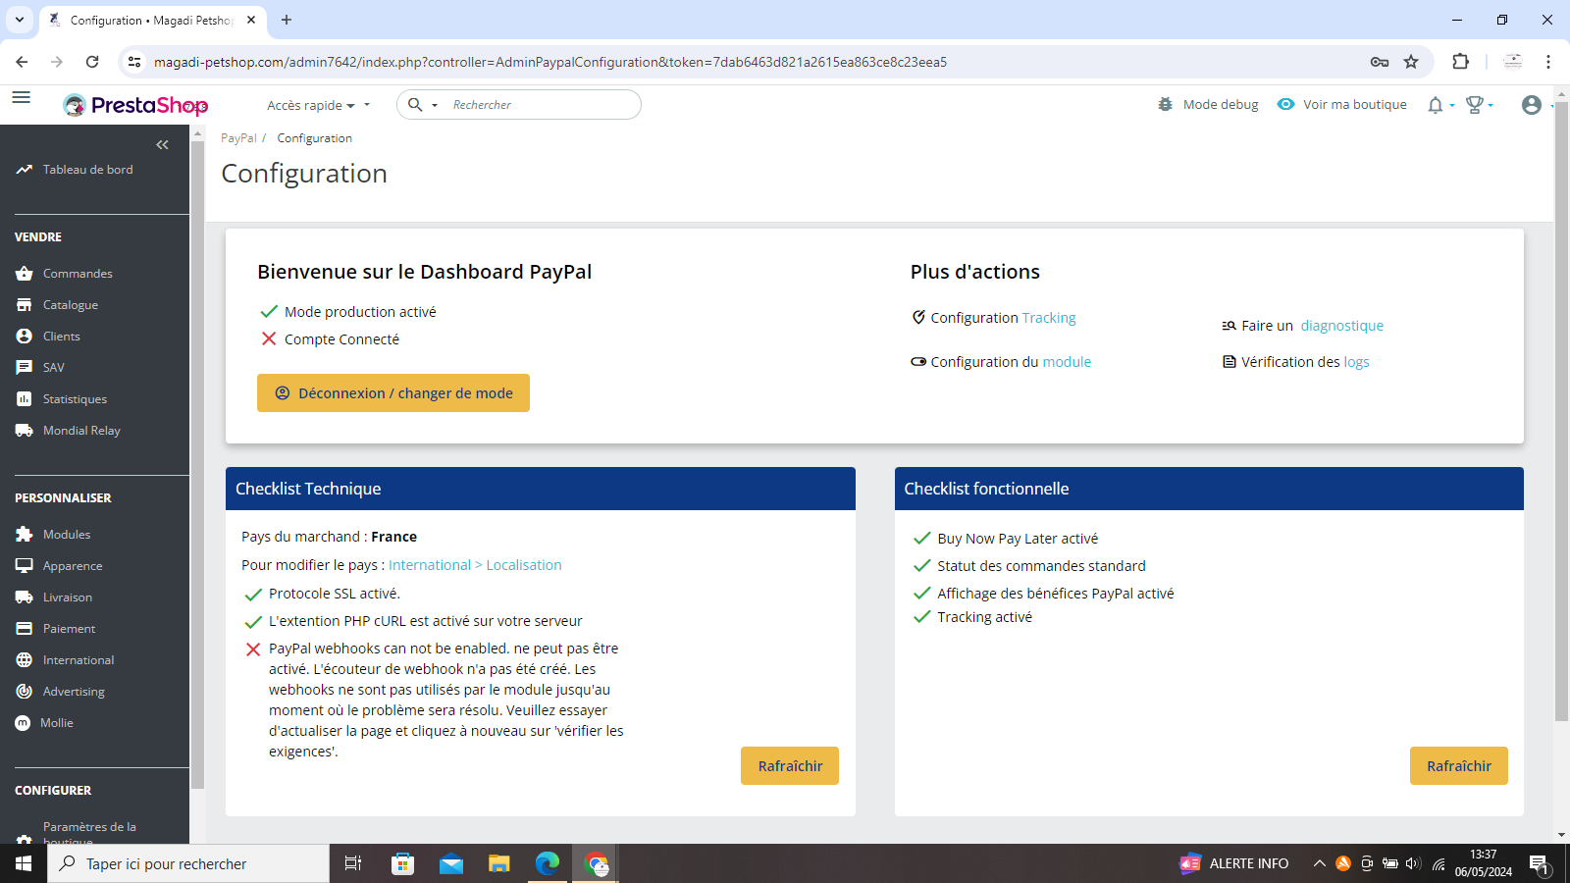Image resolution: width=1570 pixels, height=883 pixels.
Task: Open the notifications bell
Action: (1436, 105)
